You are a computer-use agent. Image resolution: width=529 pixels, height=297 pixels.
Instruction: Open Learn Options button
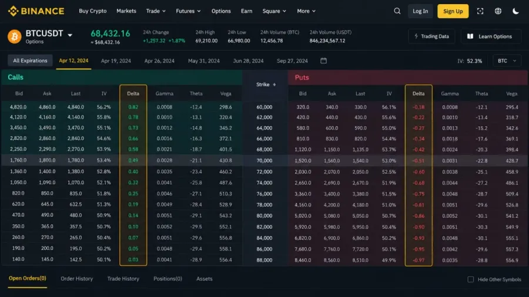click(x=490, y=36)
